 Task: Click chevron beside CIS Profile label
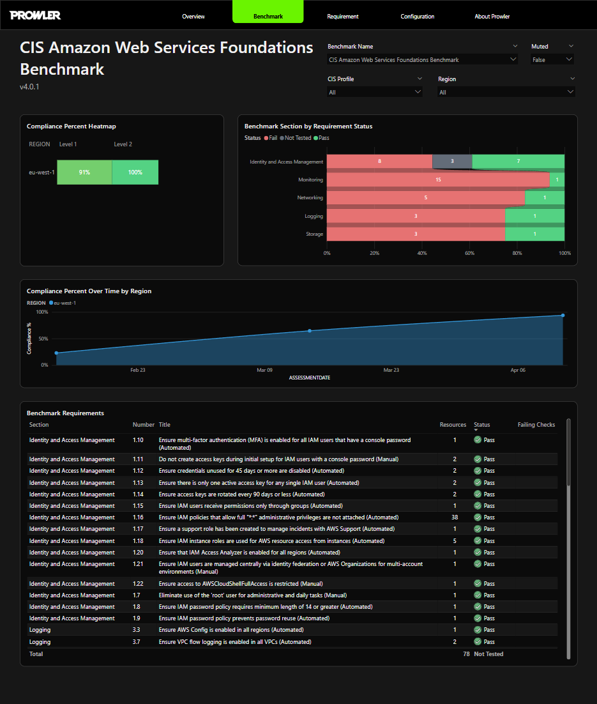point(419,78)
